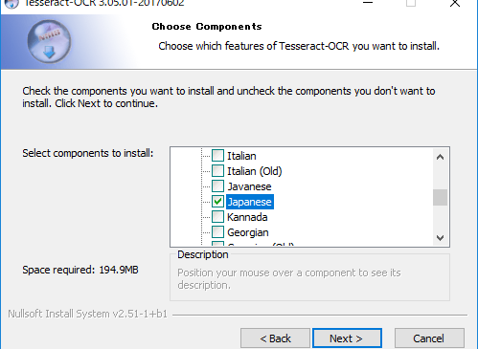
Task: Uncheck the Japanese language checkbox
Action: (217, 202)
